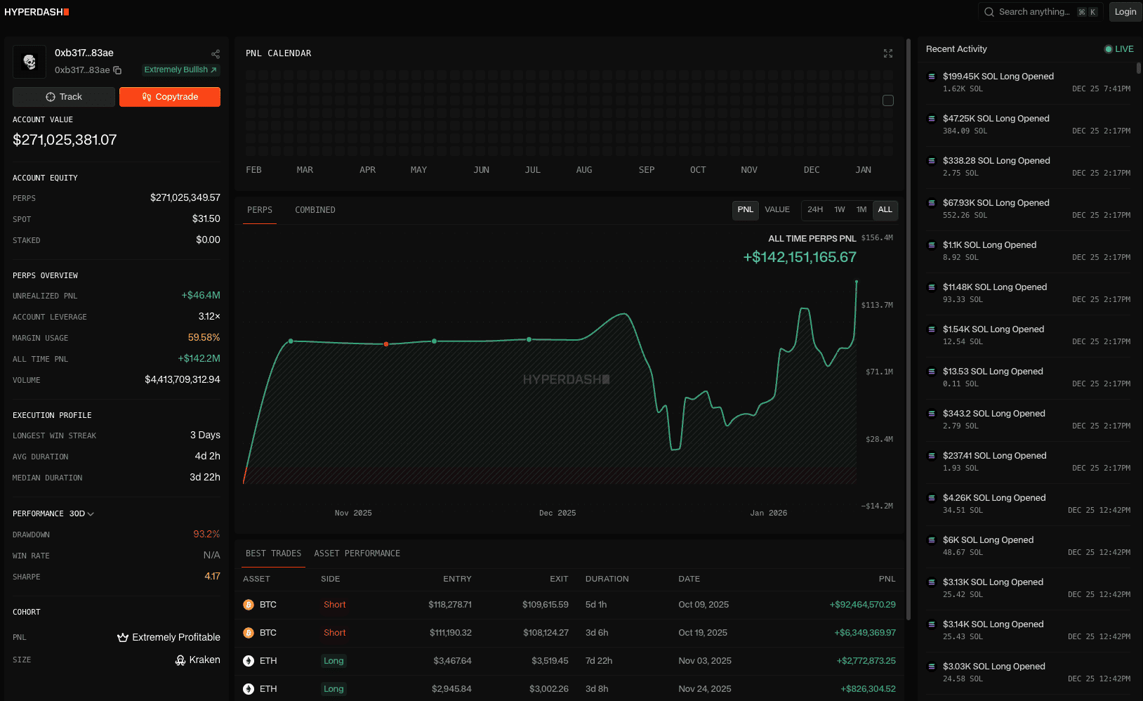1143x701 pixels.
Task: Click the BTC coin icon in first trade row
Action: point(249,605)
